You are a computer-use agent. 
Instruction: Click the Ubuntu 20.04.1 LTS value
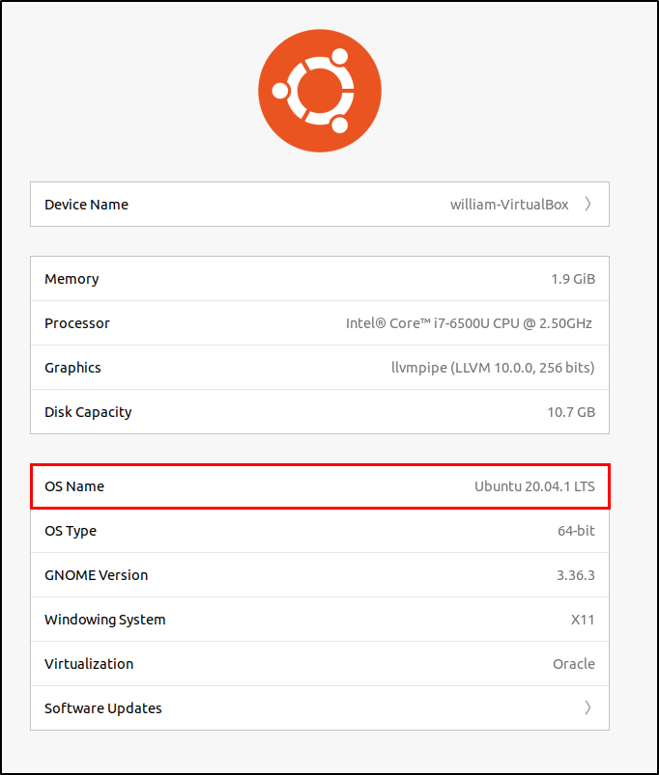click(534, 486)
